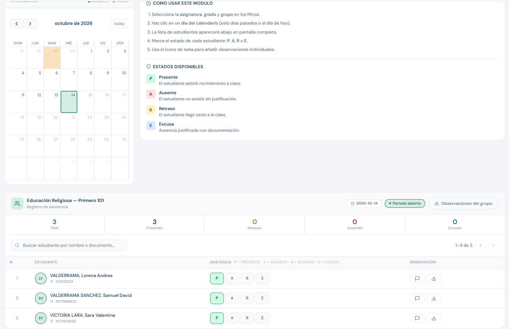Go to the previous month in the calendar
The width and height of the screenshot is (509, 329).
17,23
